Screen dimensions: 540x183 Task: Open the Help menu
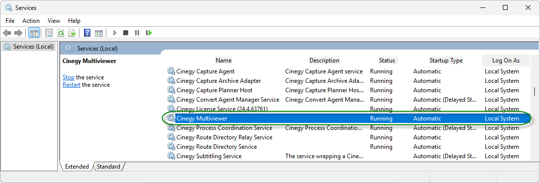(x=74, y=21)
